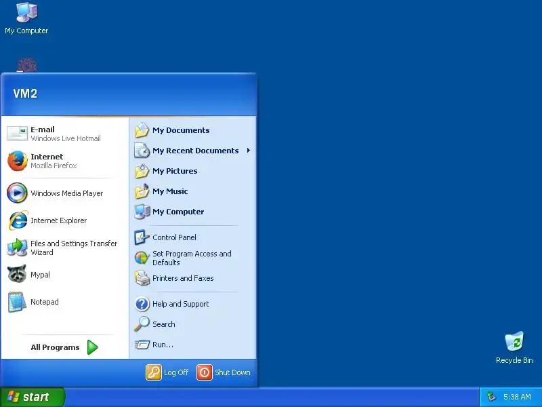Click the Search label
The image size is (542, 407).
point(164,324)
